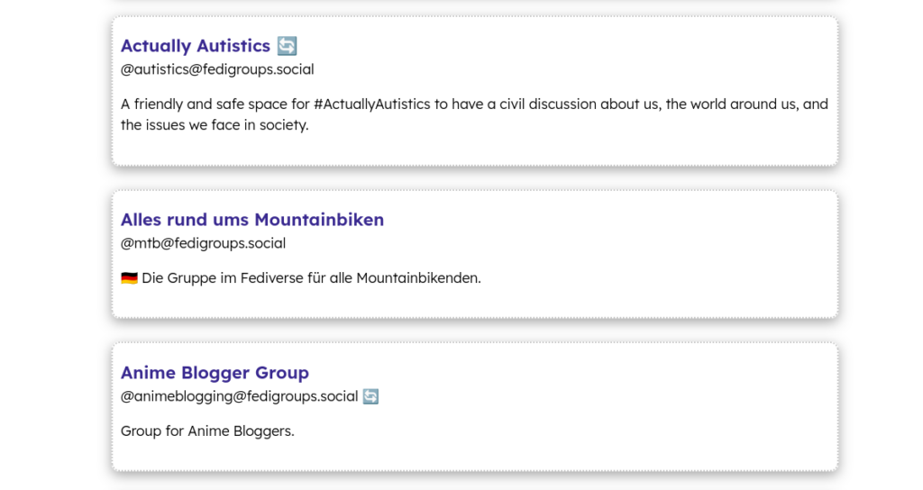
Task: Click the "Group for Anime Bloggers." description
Action: (x=207, y=431)
